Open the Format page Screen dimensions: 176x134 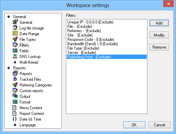25,102
